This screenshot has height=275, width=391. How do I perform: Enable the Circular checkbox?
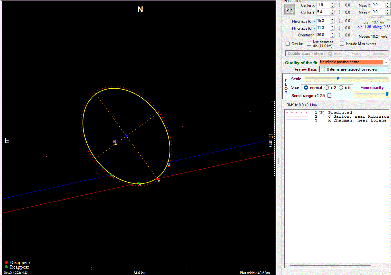click(x=288, y=44)
